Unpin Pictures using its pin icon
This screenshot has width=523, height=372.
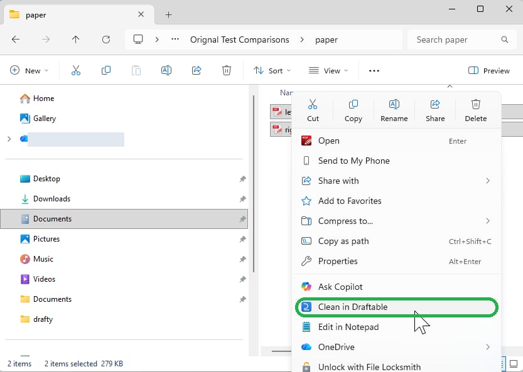tap(242, 239)
